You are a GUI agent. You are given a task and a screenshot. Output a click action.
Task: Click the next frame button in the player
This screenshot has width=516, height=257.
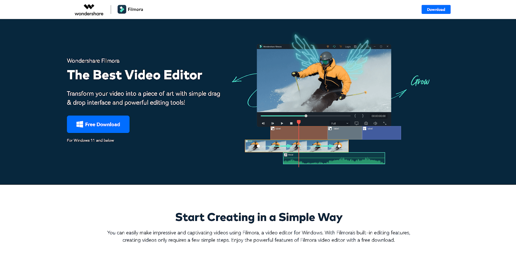(x=273, y=123)
